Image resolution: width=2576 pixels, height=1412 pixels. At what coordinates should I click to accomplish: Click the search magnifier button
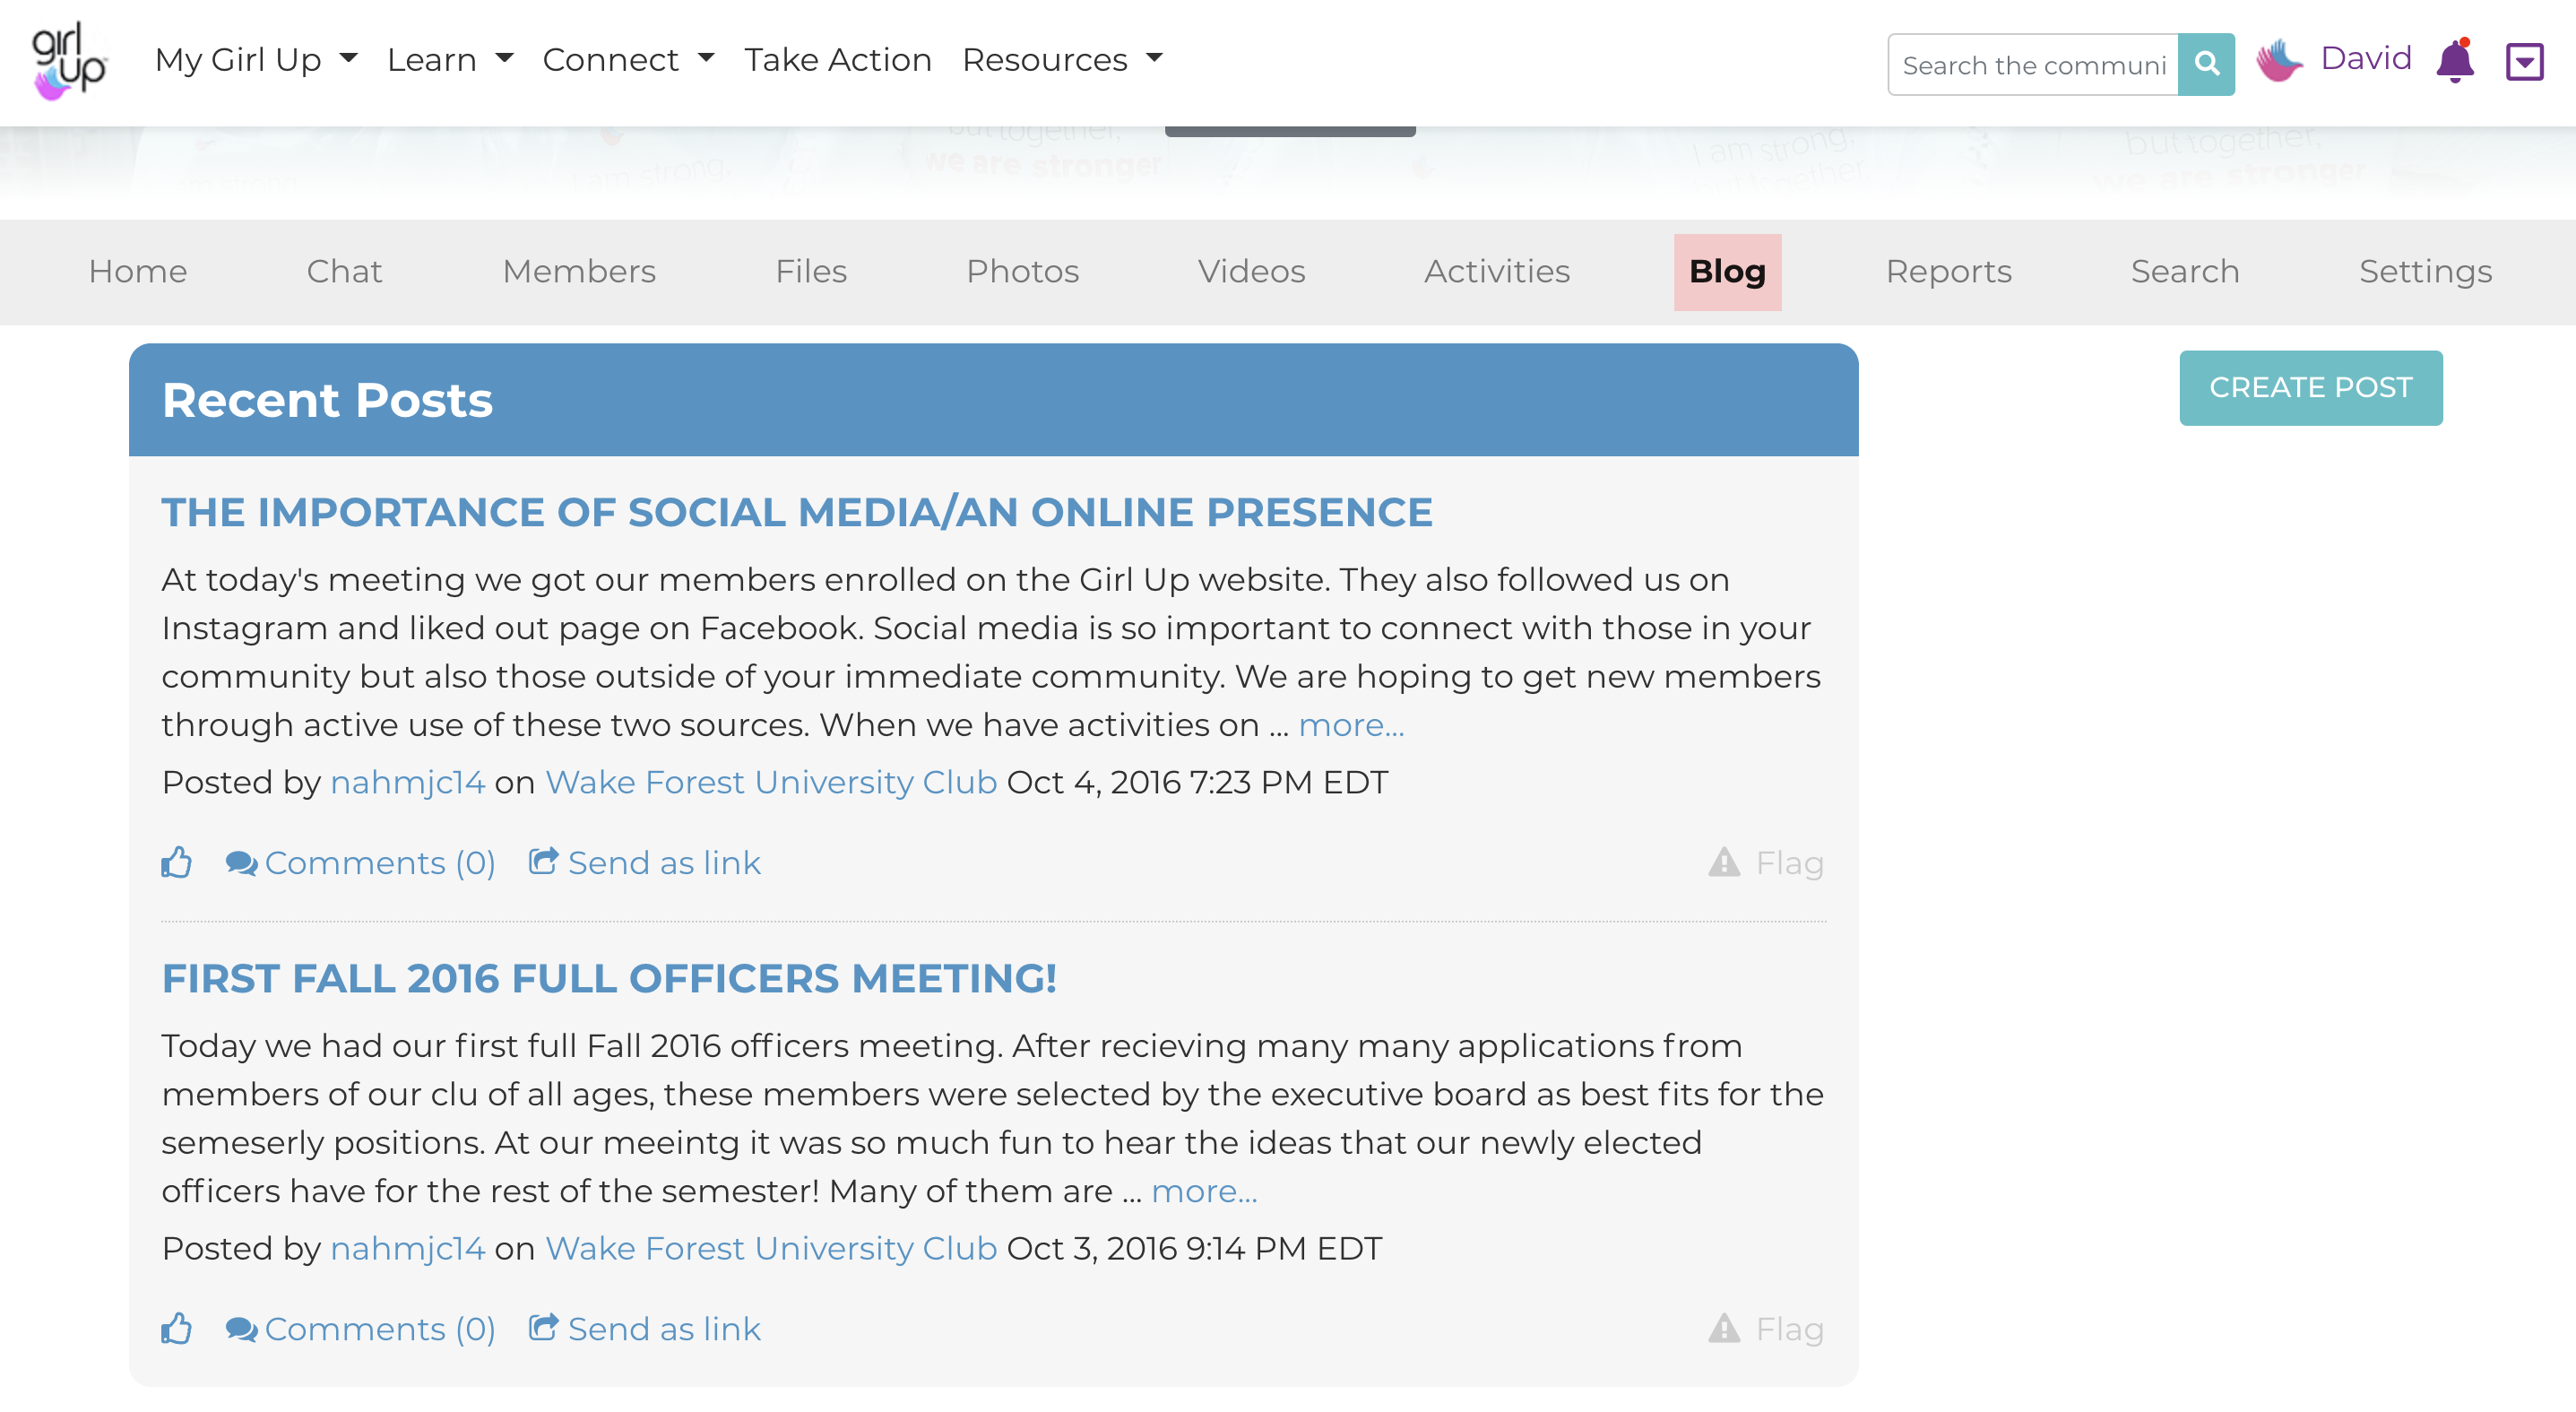point(2206,64)
